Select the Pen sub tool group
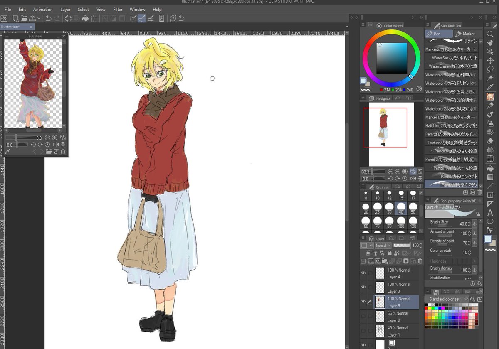499x349 pixels. [x=439, y=34]
